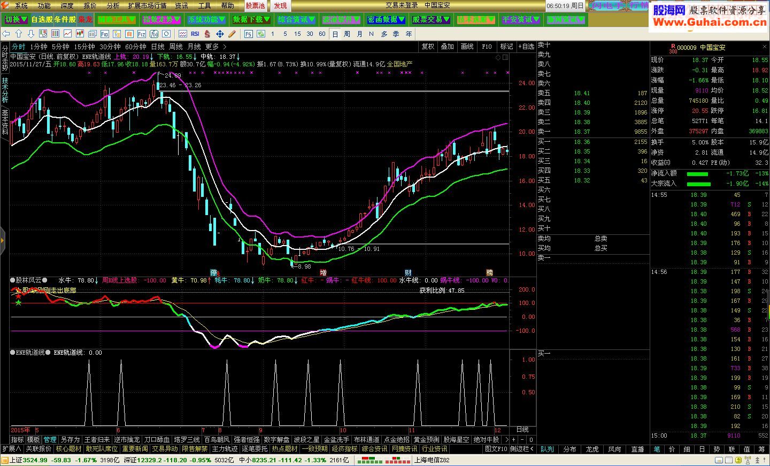Image resolution: width=770 pixels, height=466 pixels.
Task: Switch to quarterly 季 period
Action: [x=396, y=34]
